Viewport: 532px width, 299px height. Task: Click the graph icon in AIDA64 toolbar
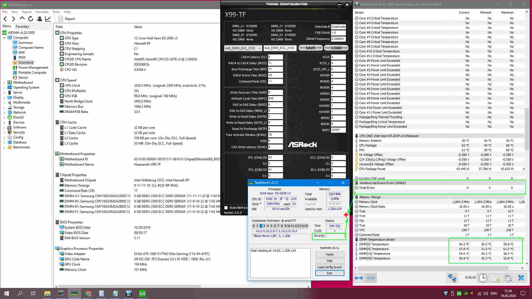pos(48,19)
